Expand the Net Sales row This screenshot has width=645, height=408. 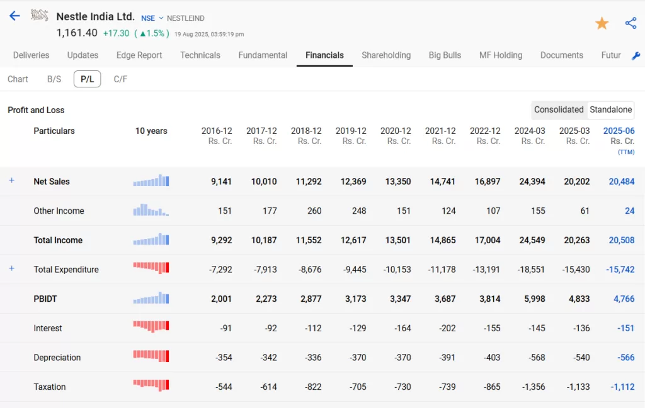click(12, 180)
